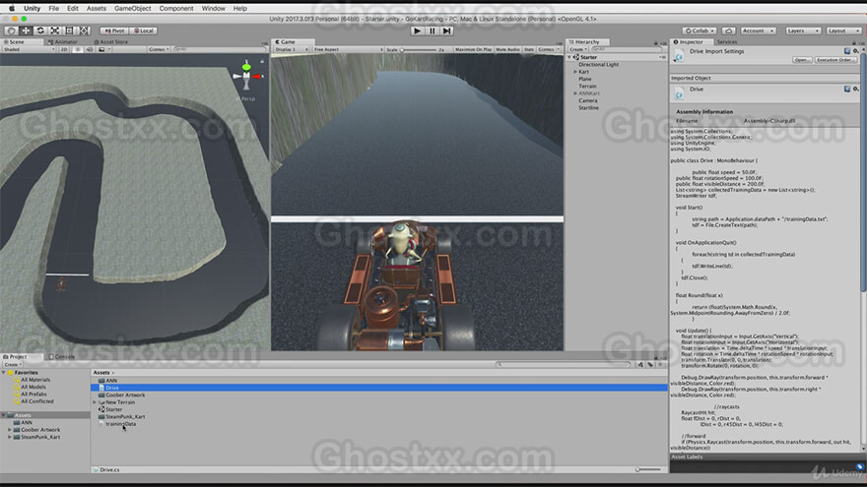Toggle Maximize On Play
The width and height of the screenshot is (867, 487).
473,50
